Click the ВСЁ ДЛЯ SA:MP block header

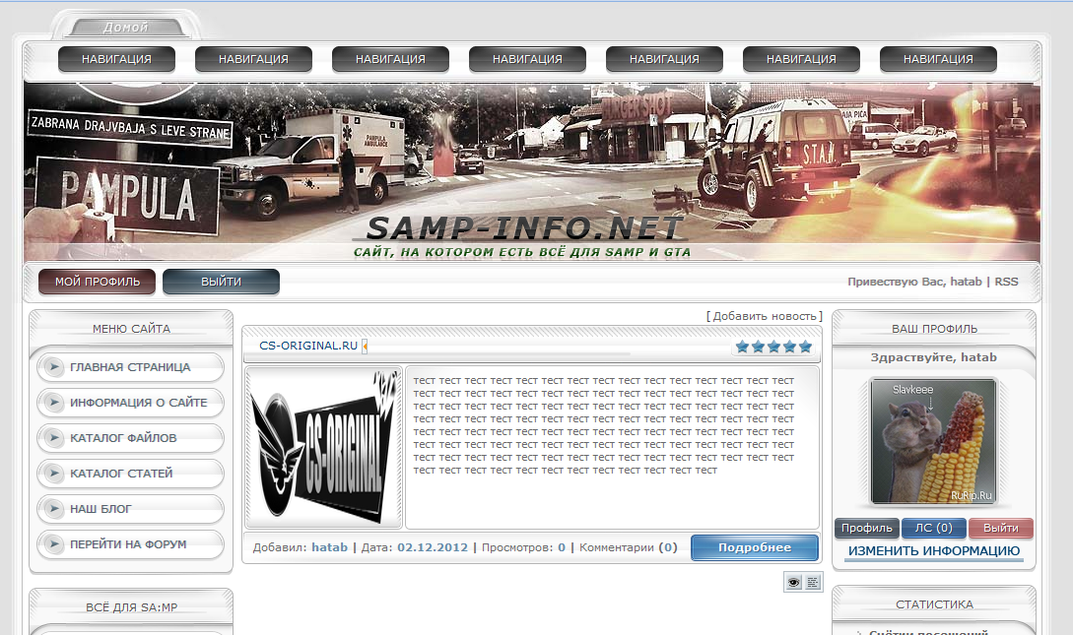tap(131, 607)
